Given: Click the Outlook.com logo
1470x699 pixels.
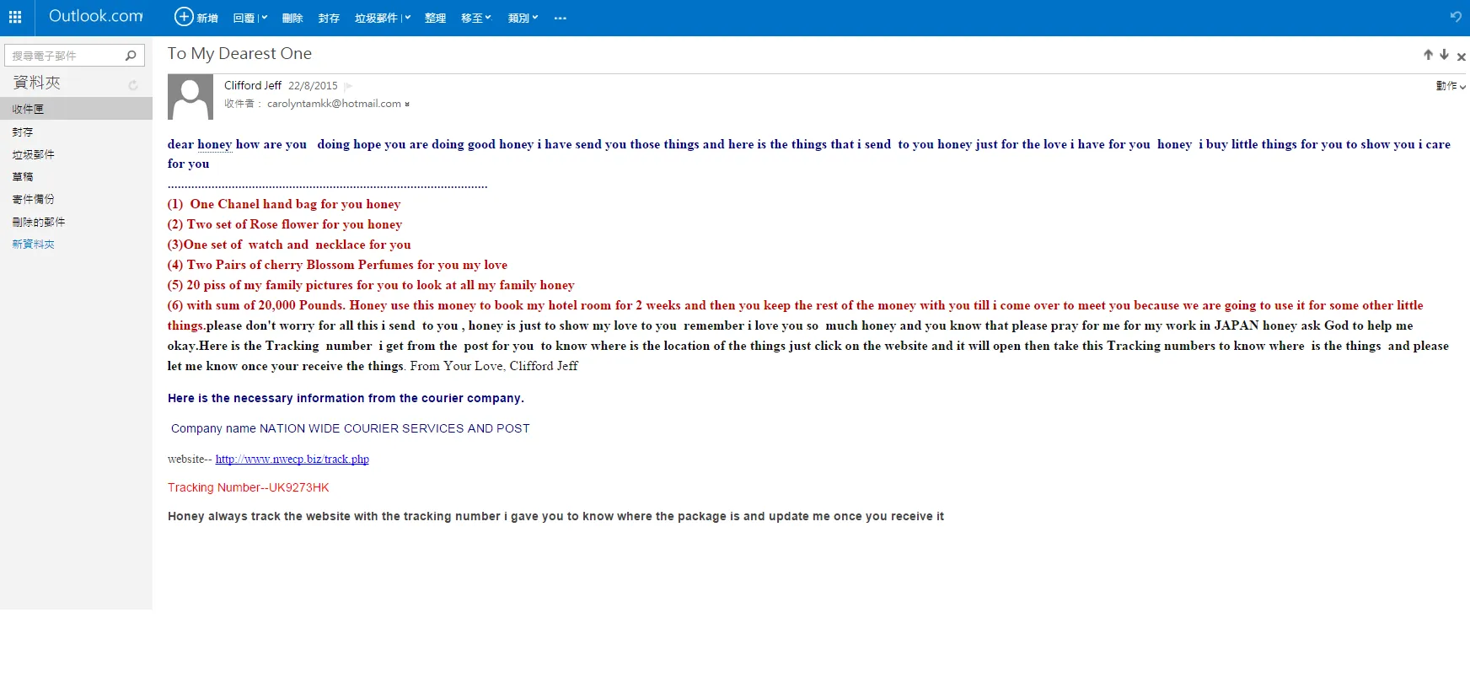Looking at the screenshot, I should coord(96,16).
